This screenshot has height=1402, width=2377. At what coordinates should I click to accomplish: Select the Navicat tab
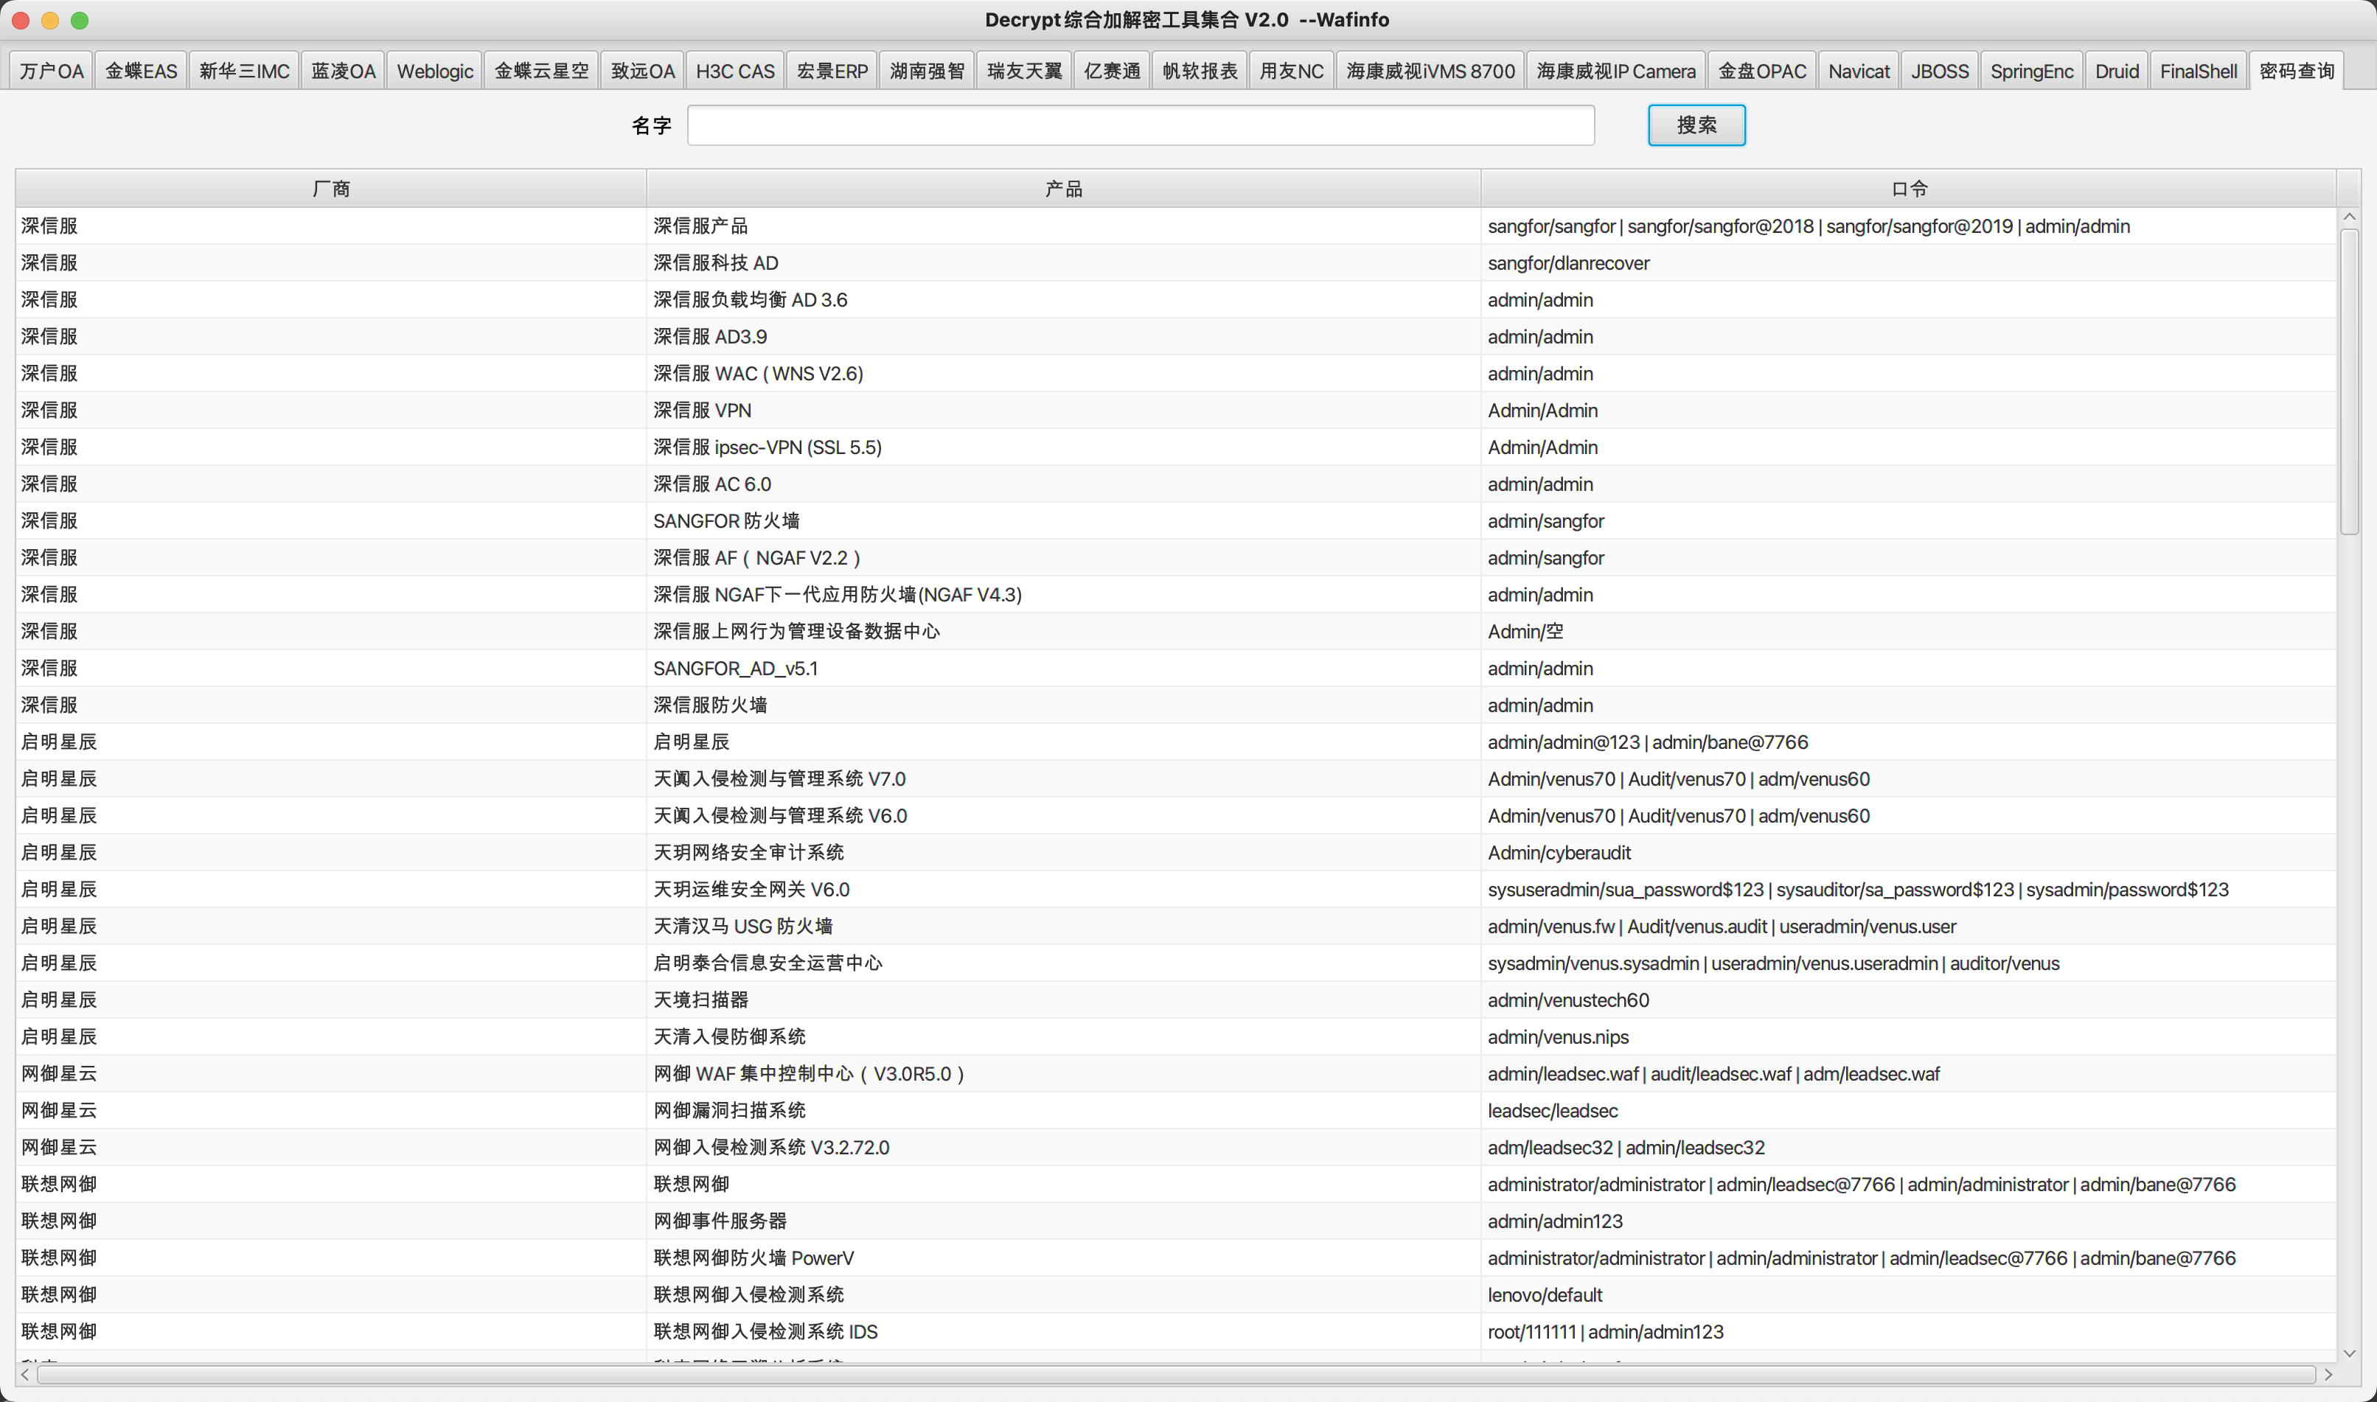[1859, 72]
